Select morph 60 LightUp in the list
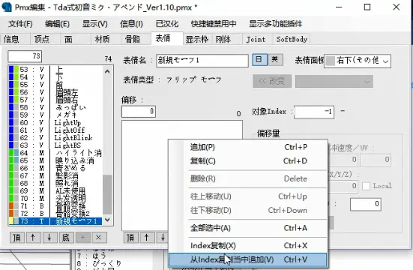 (x=55, y=122)
